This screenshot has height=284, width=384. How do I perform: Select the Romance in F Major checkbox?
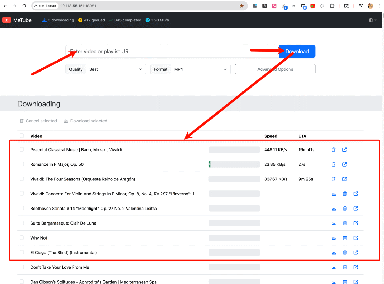tap(22, 164)
